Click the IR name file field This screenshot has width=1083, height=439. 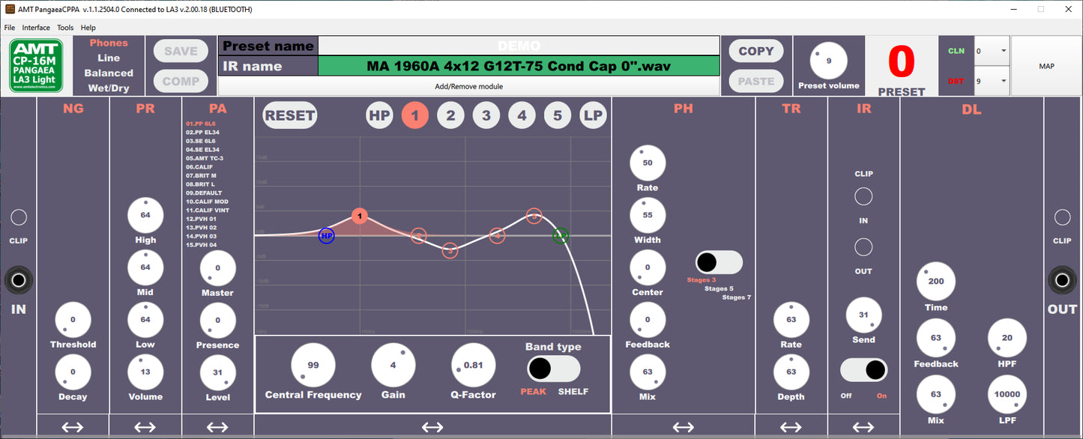[x=519, y=66]
